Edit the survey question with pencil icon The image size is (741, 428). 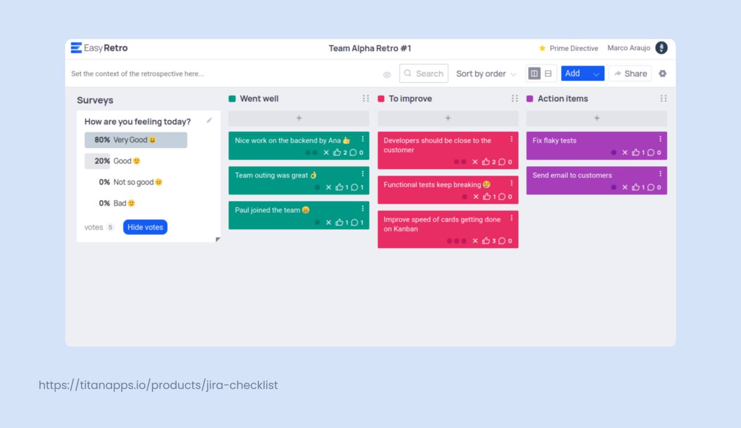pyautogui.click(x=209, y=120)
